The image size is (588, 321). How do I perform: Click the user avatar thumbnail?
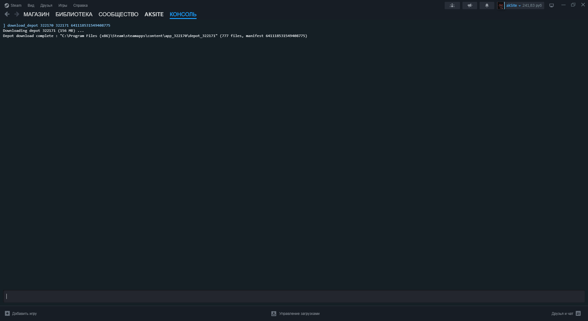coord(501,6)
